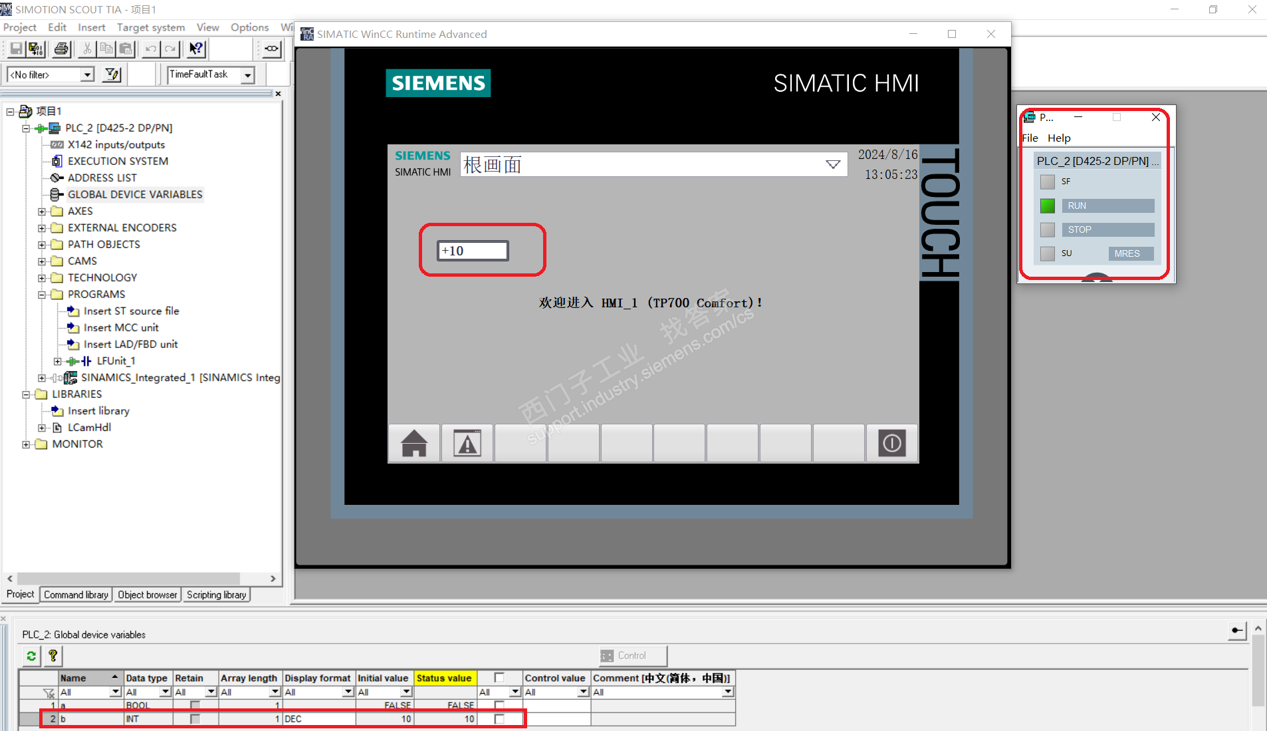Activate the context help pointer icon
Screen dimensions: 1267x731
tap(196, 49)
